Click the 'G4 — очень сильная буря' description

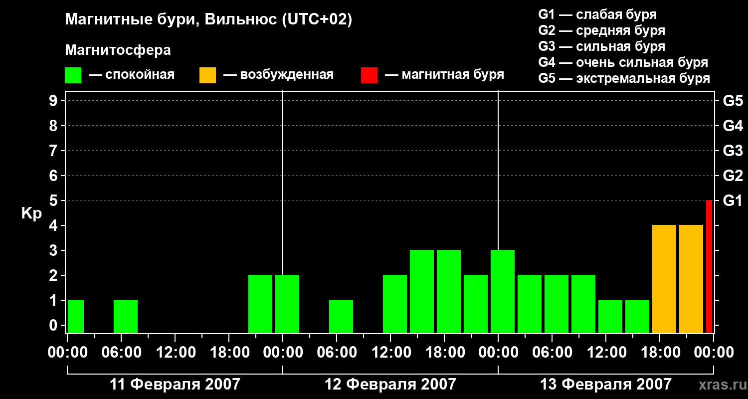pos(623,62)
